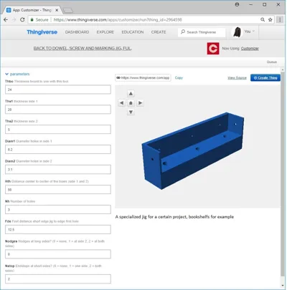Open a new browser tab

[x=68, y=10]
